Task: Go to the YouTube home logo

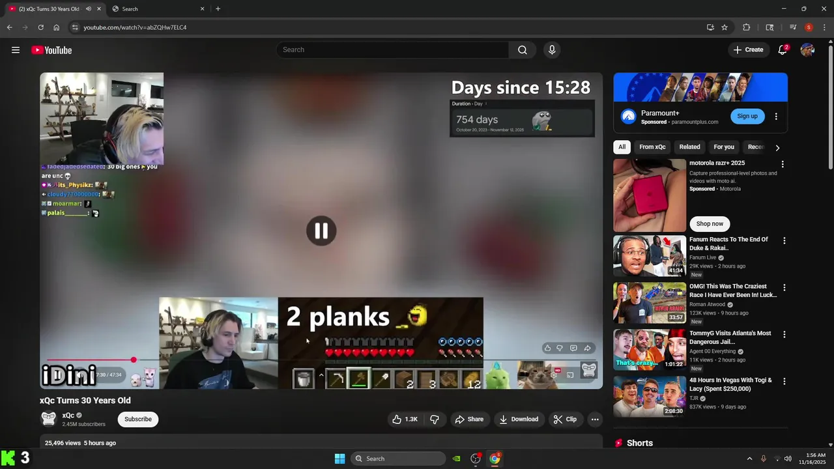Action: tap(51, 50)
